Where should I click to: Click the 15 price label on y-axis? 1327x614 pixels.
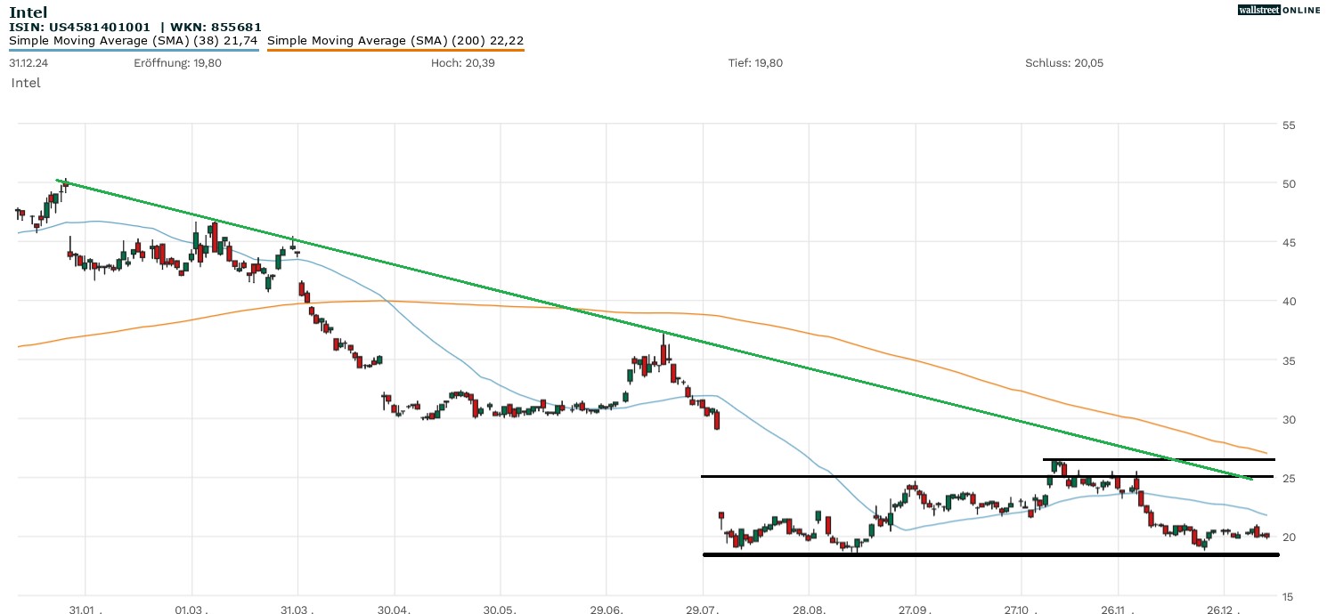pyautogui.click(x=1288, y=596)
